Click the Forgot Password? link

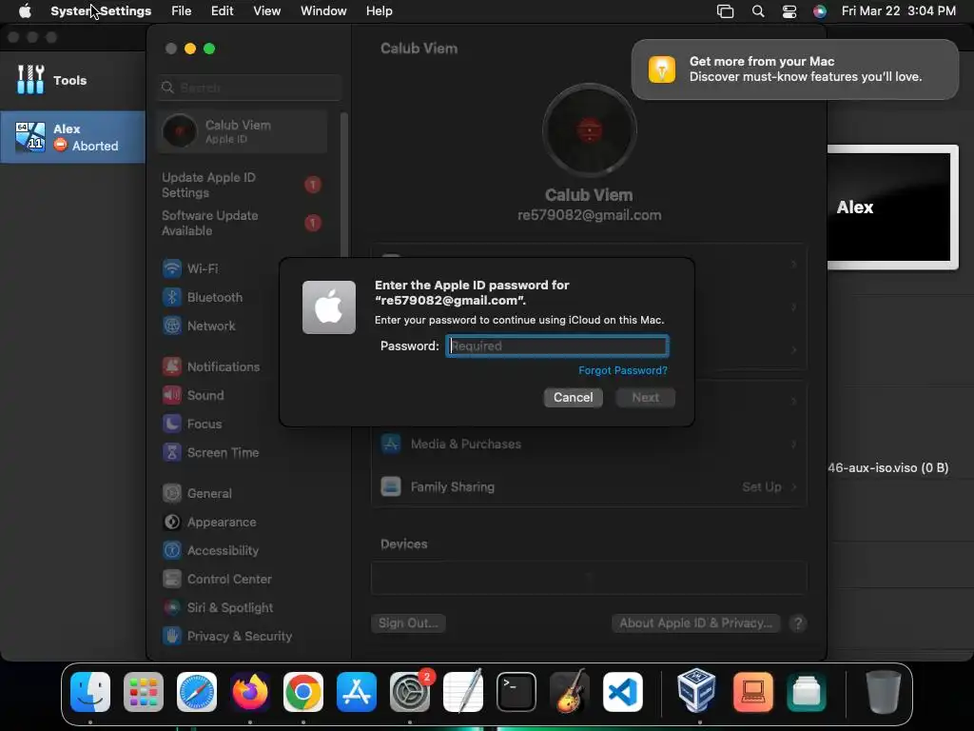click(623, 370)
